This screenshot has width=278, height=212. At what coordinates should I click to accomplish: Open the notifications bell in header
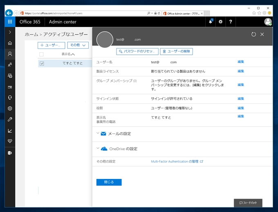(x=211, y=22)
